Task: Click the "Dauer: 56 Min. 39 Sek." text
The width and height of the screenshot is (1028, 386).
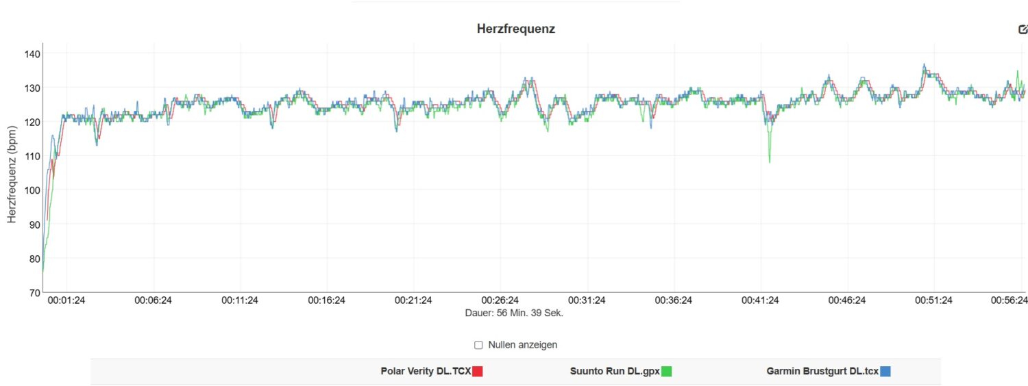Action: [x=514, y=313]
